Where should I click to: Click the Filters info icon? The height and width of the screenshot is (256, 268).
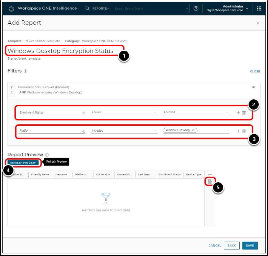tap(26, 71)
